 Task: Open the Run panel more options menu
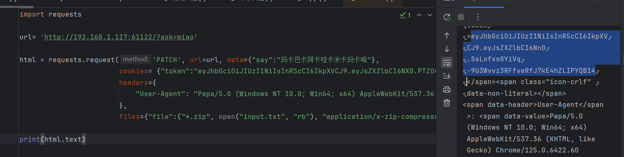pyautogui.click(x=478, y=17)
